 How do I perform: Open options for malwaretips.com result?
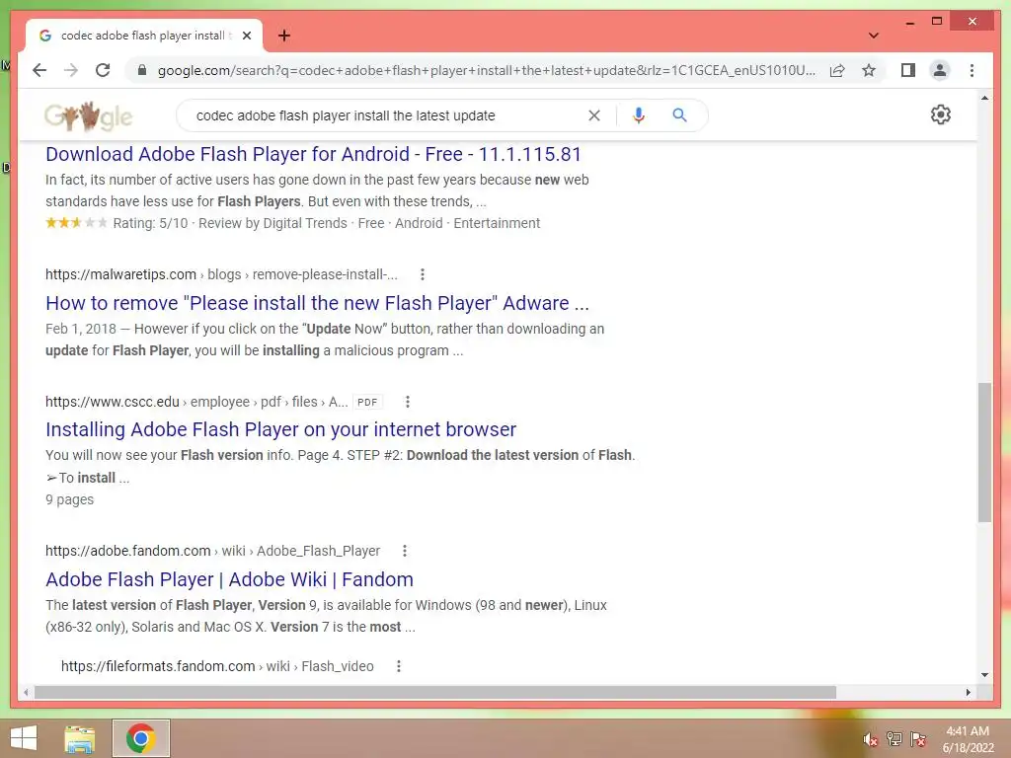pyautogui.click(x=423, y=274)
